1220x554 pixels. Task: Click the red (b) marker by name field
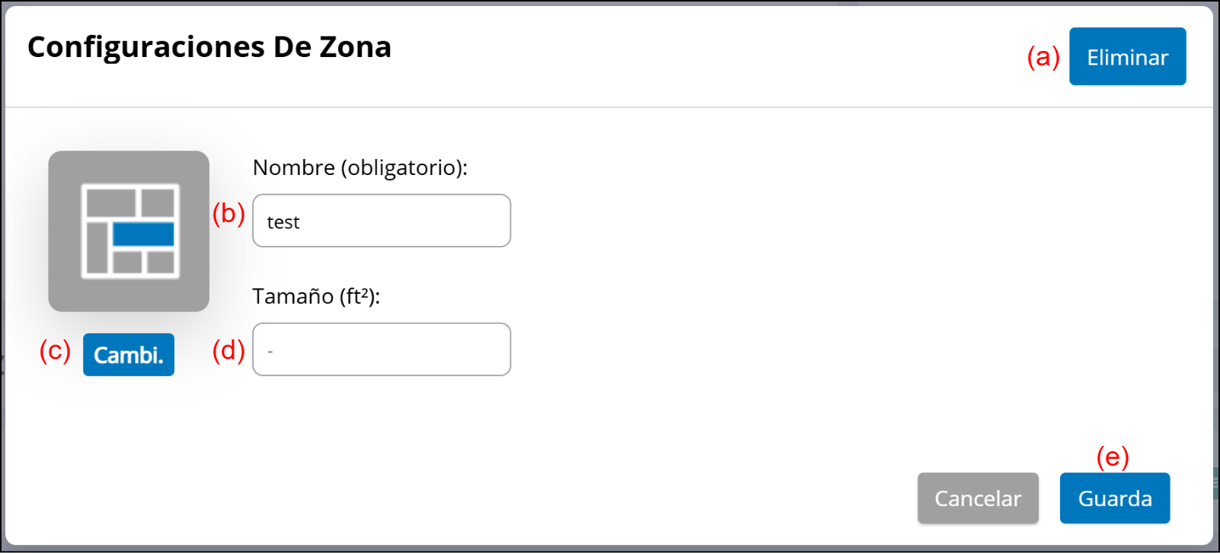(228, 214)
